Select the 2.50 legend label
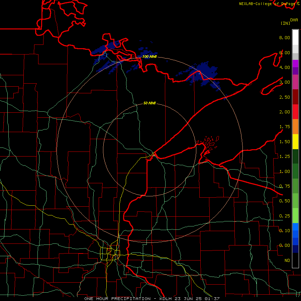The height and width of the screenshot is (301, 301). 285,97
